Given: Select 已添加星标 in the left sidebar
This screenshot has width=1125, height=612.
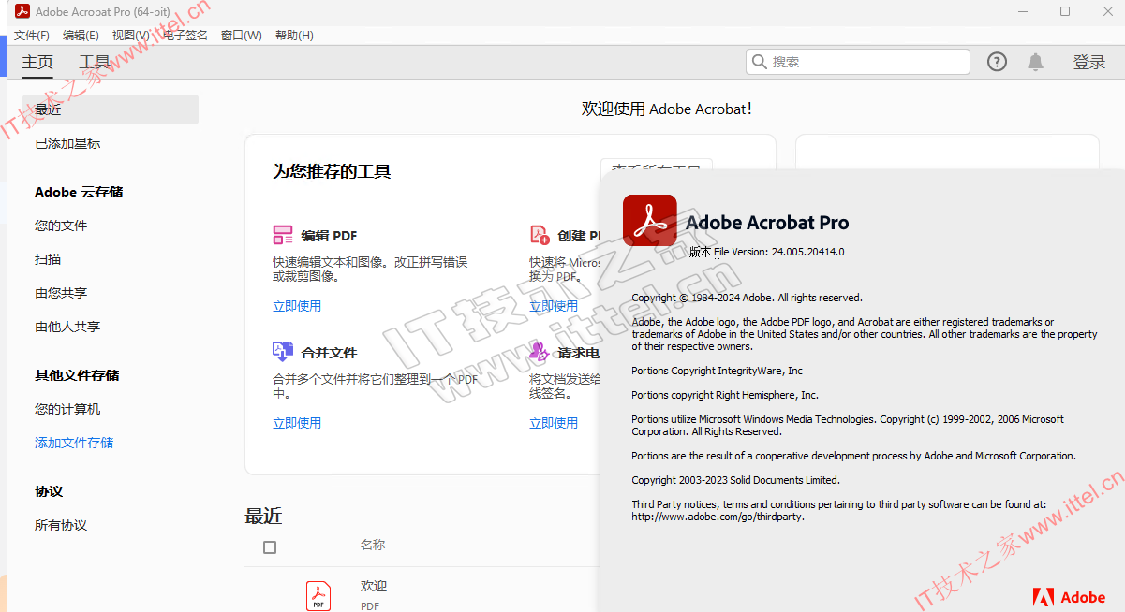Looking at the screenshot, I should [67, 143].
